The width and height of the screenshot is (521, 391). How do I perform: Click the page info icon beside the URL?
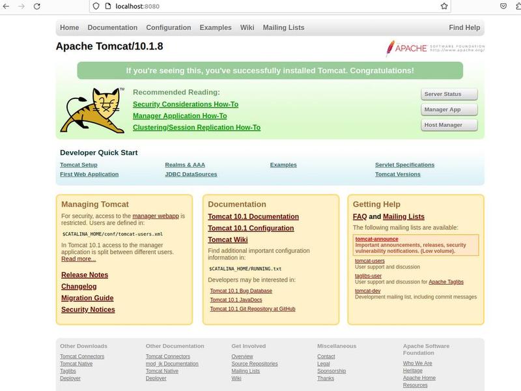click(107, 7)
